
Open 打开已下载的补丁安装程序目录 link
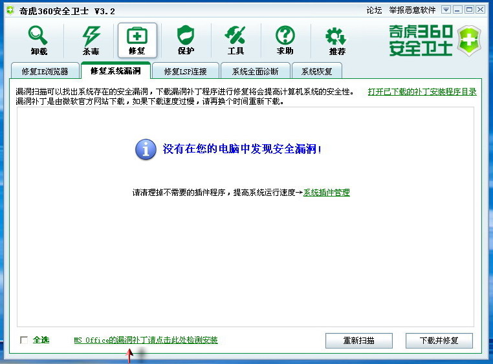[x=422, y=92]
